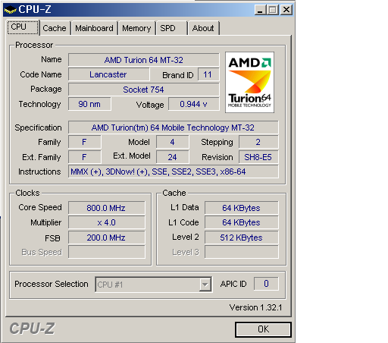388x343 pixels.
Task: Close the CPU-Z window
Action: tap(286, 10)
